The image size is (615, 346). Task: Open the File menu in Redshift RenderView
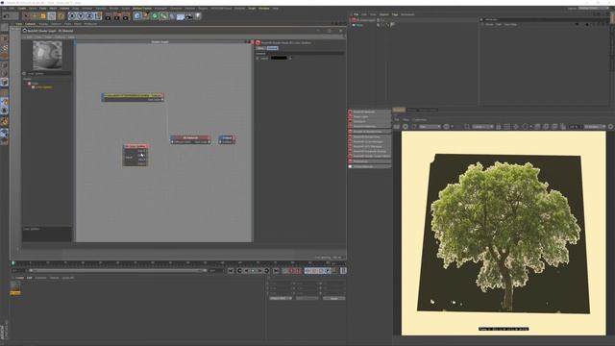(397, 119)
